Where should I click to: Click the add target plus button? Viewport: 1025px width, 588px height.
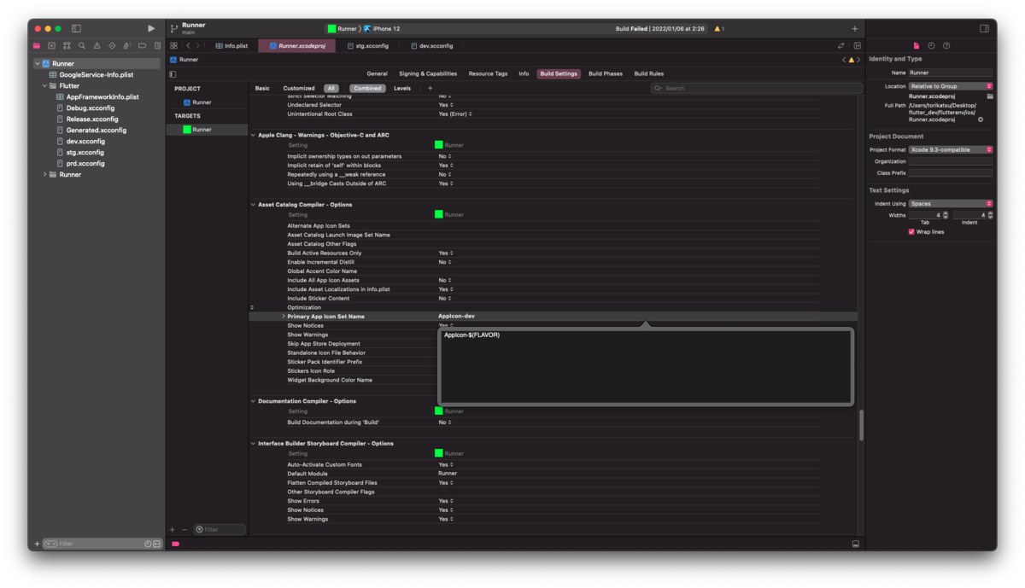(x=172, y=529)
